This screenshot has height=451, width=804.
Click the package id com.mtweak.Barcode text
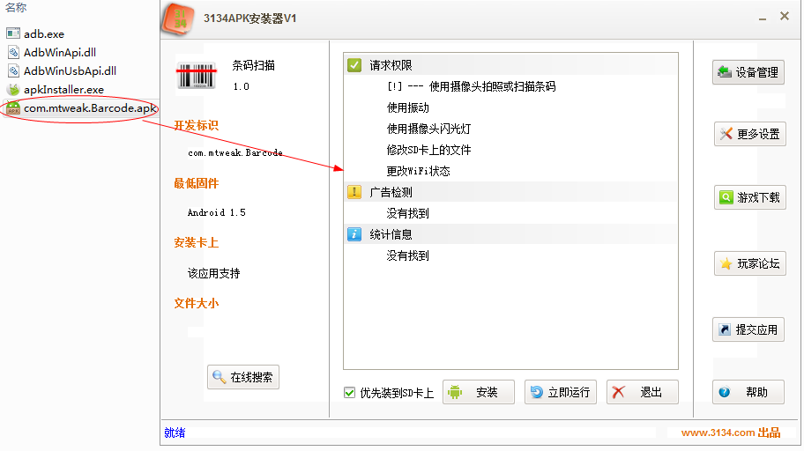click(235, 152)
